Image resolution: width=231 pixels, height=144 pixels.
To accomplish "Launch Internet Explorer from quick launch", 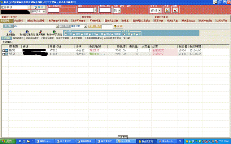I will point(24,141).
